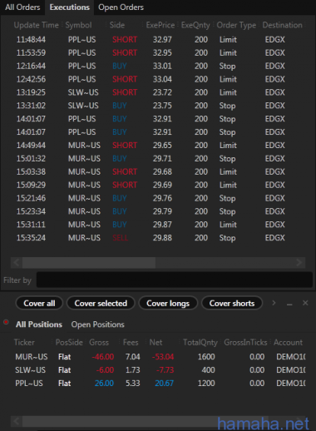This screenshot has width=316, height=431.
Task: Select the 11:53:59 execution time cell
Action: [31, 52]
